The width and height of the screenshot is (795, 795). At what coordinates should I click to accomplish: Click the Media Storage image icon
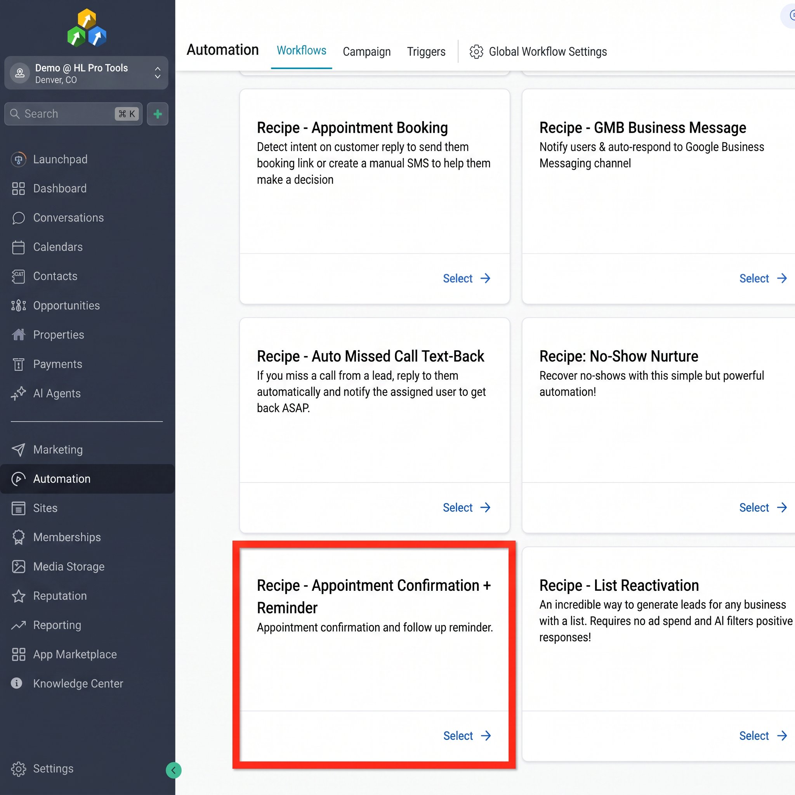[x=19, y=567]
